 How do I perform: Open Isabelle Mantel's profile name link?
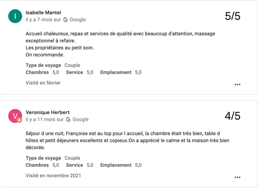[43, 12]
